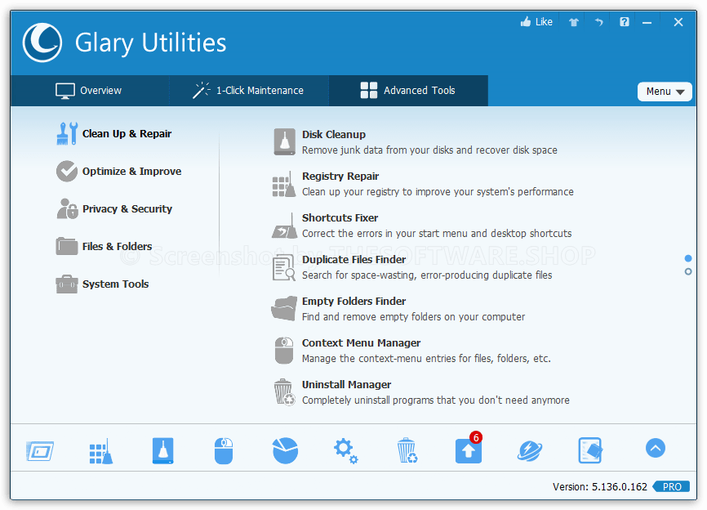707x510 pixels.
Task: Launch Disk Cleaner from bottom toolbar
Action: (162, 451)
